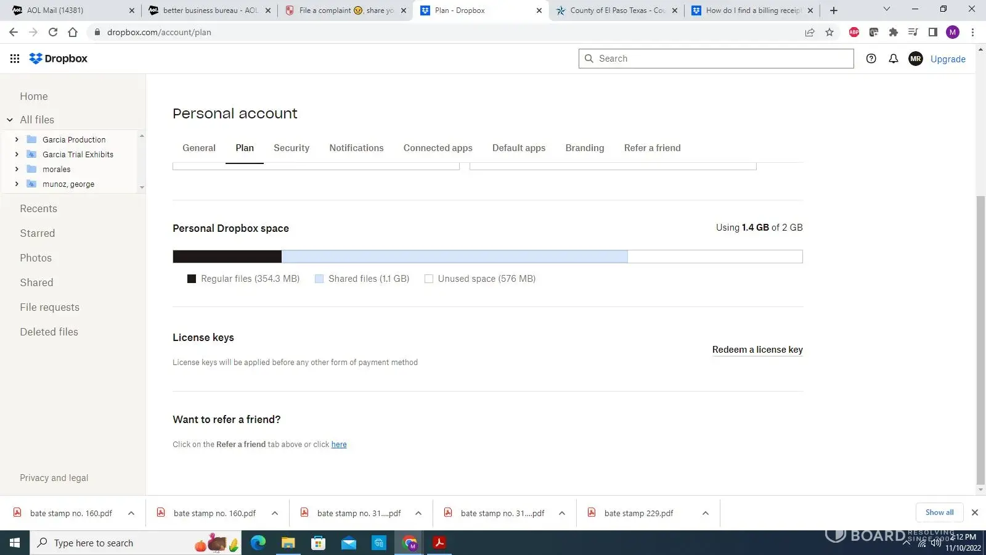Follow the 'here' refer-a-friend link

coord(339,445)
